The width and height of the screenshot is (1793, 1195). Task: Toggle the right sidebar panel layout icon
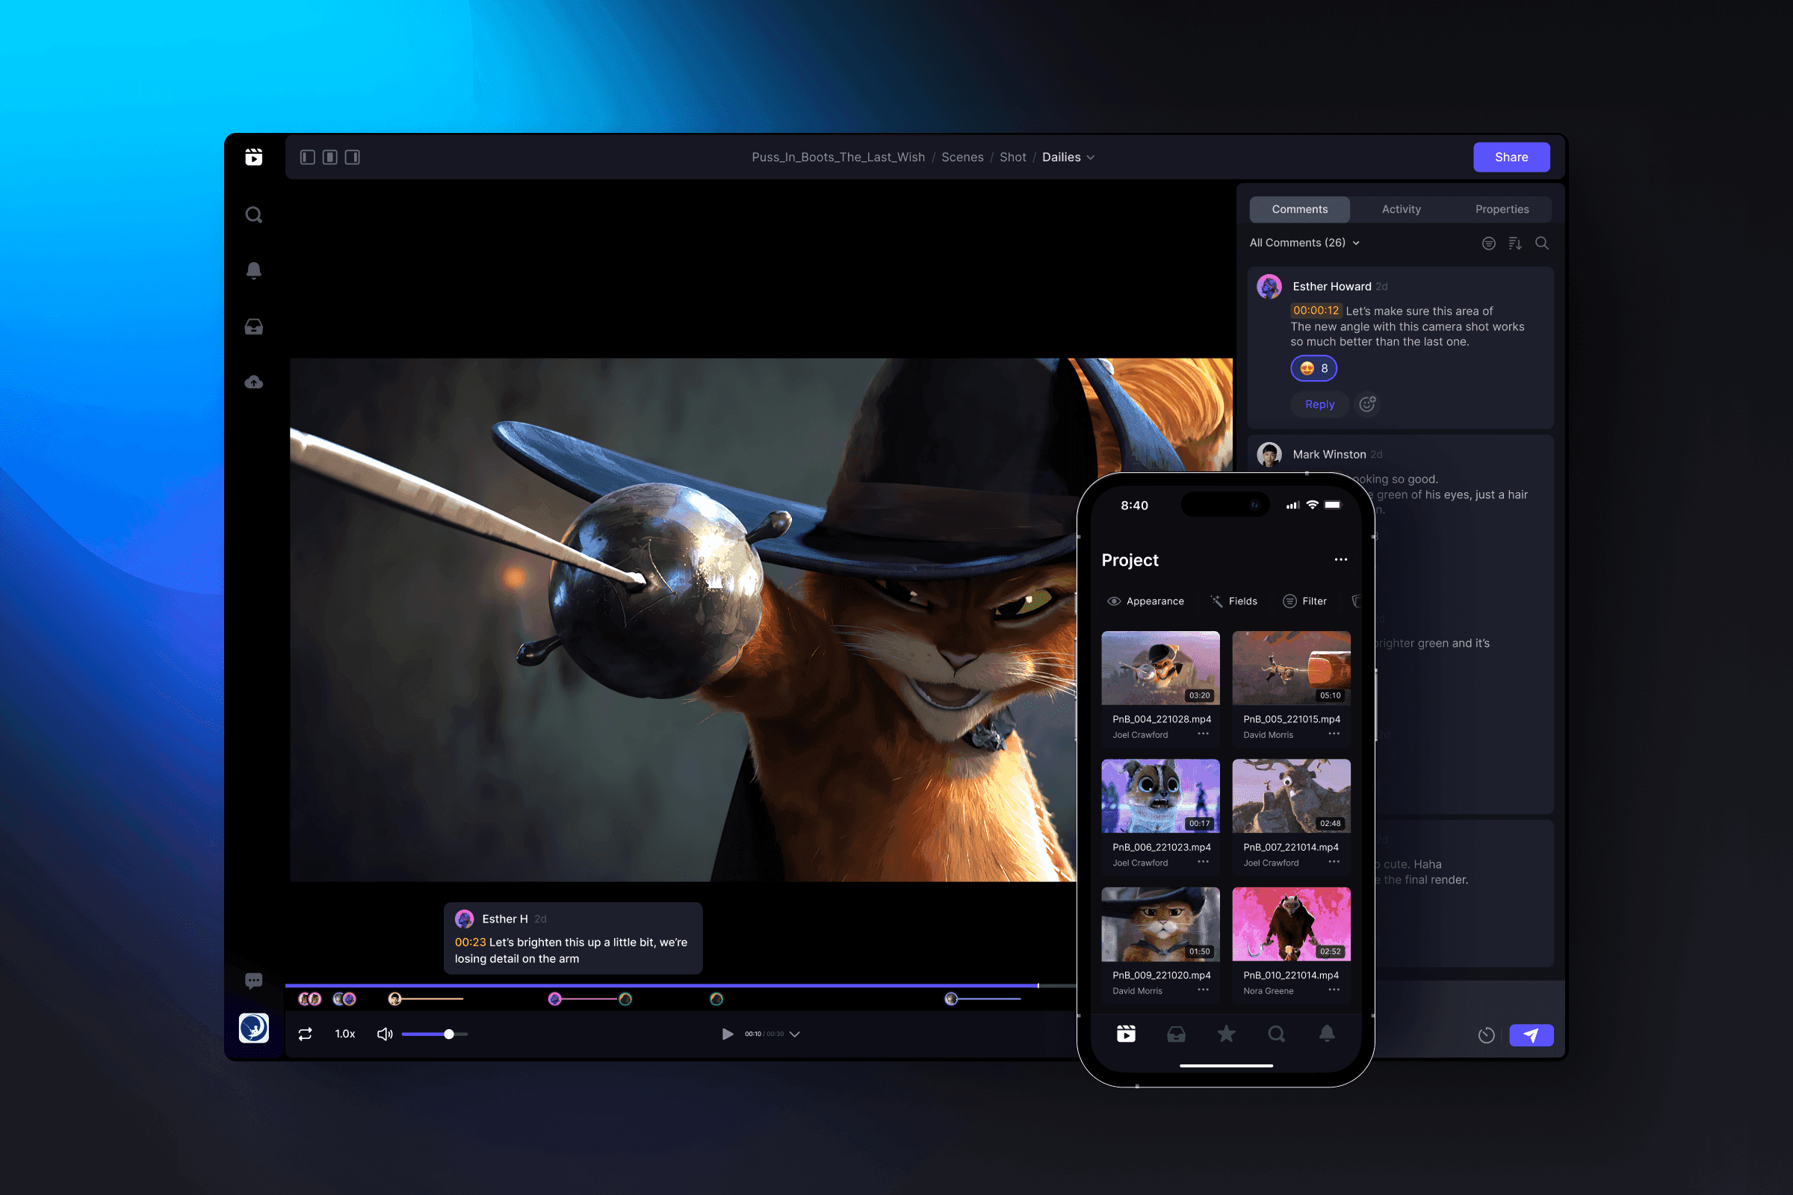(x=352, y=157)
